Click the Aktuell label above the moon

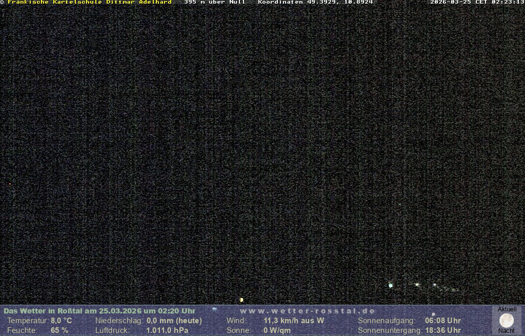pos(507,309)
